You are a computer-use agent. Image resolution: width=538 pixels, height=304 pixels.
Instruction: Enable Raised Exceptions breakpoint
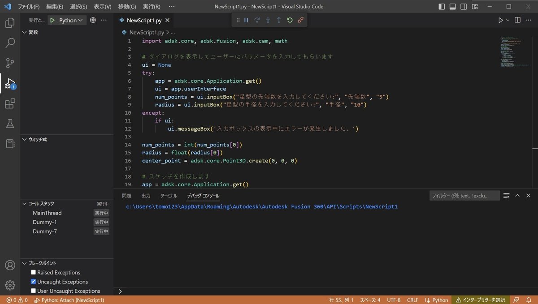point(33,272)
